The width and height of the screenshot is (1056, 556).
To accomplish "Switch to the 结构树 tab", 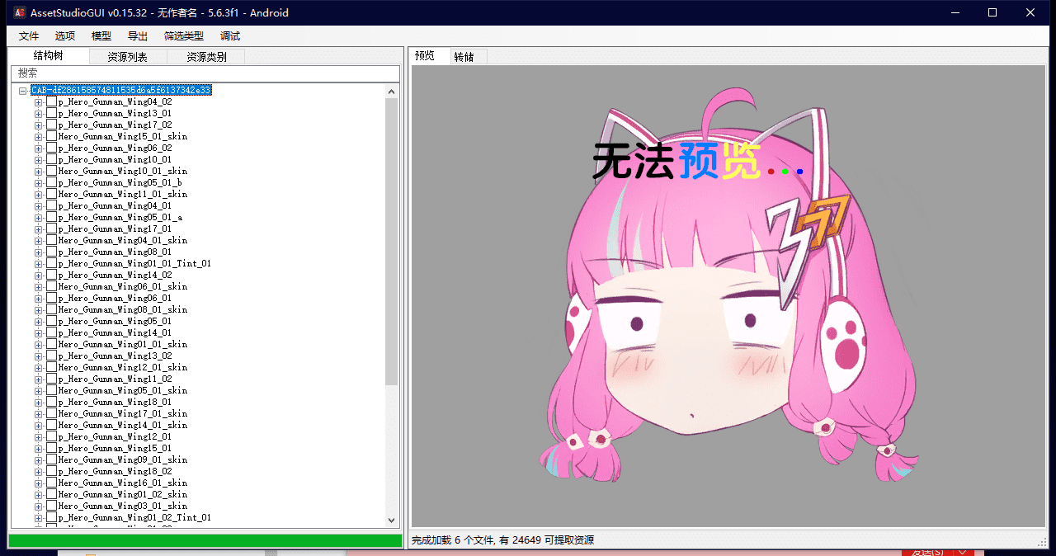I will [48, 55].
